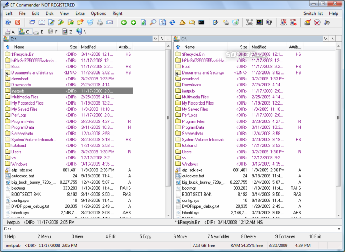Click the yellow pyramid toolbar icon
Viewport: 345px width, 252px height.
[x=182, y=22]
